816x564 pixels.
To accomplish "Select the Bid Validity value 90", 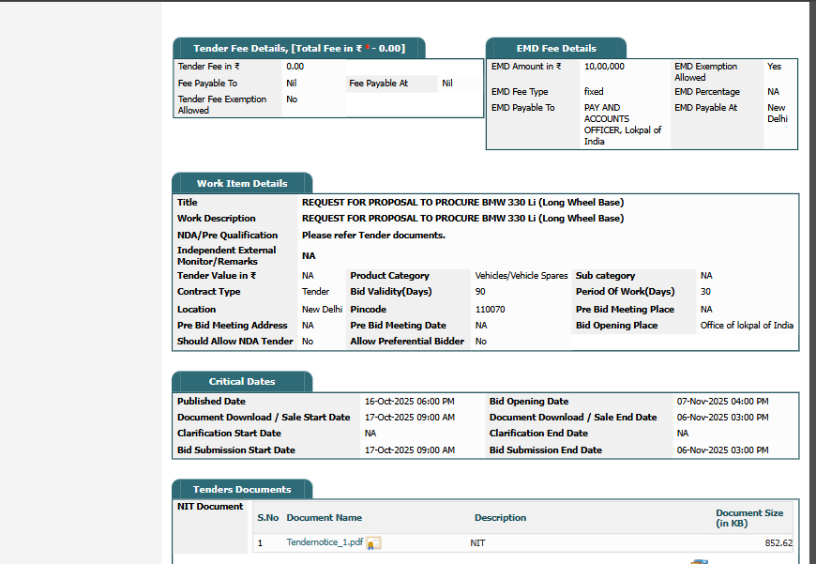I will (480, 292).
